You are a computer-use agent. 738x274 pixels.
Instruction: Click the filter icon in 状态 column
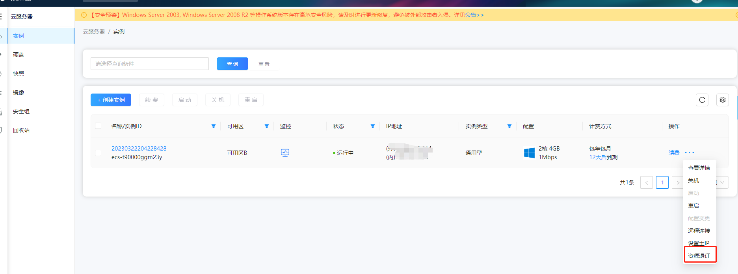coord(373,126)
